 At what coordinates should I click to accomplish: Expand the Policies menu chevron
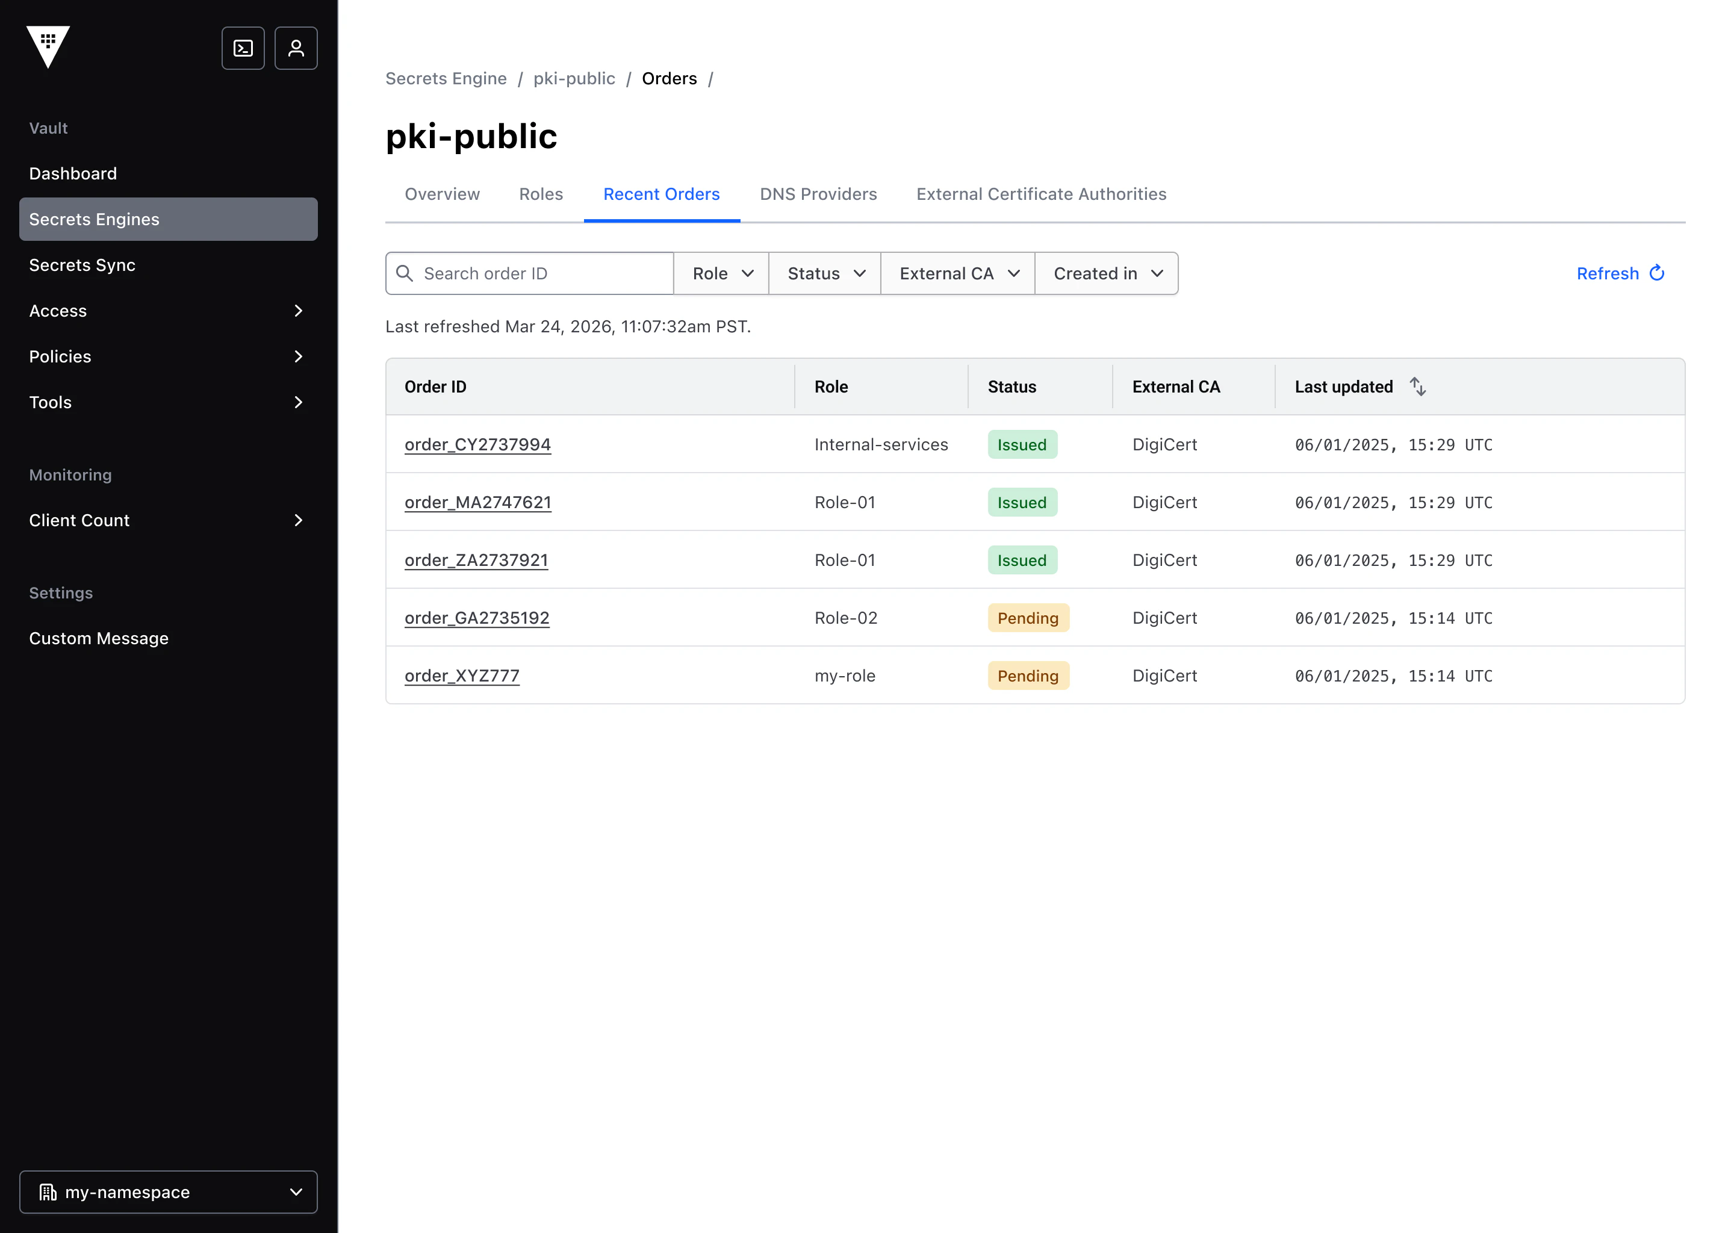click(x=299, y=356)
